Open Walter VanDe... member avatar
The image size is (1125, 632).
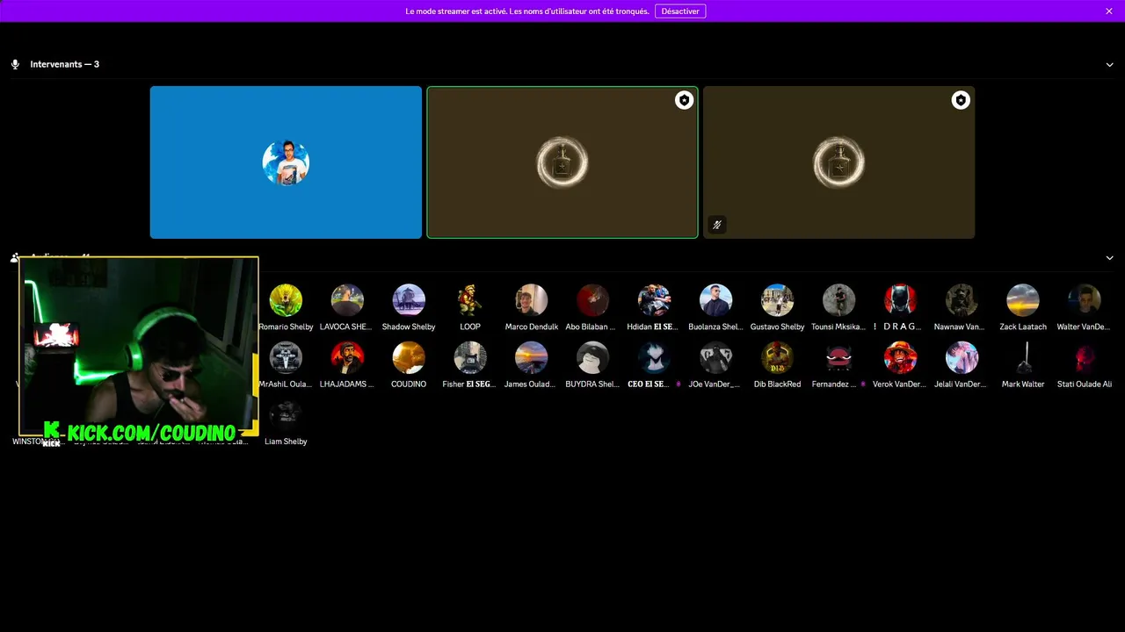pyautogui.click(x=1085, y=300)
